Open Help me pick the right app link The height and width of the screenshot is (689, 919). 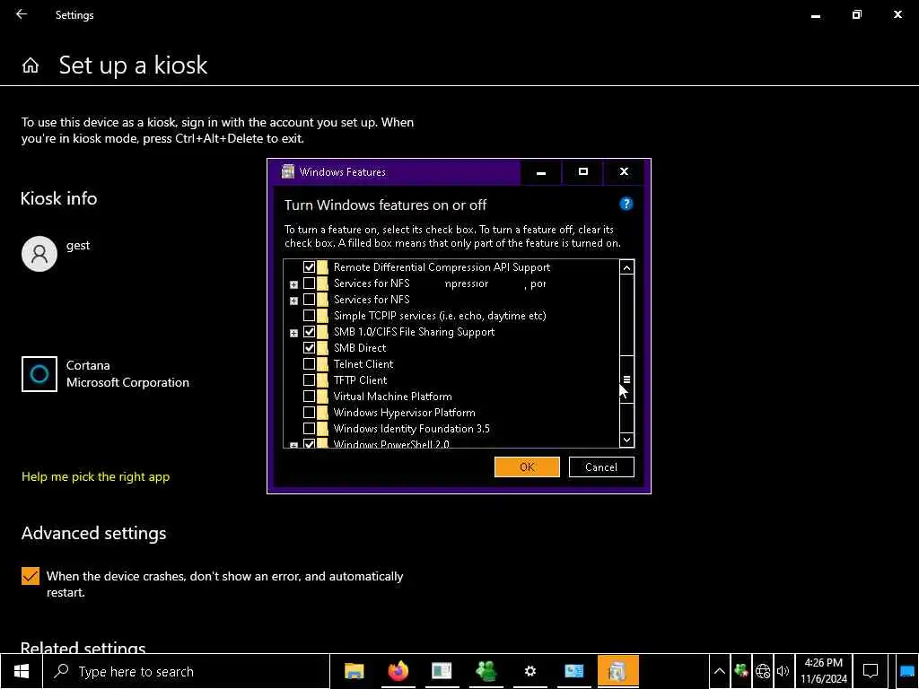(95, 476)
